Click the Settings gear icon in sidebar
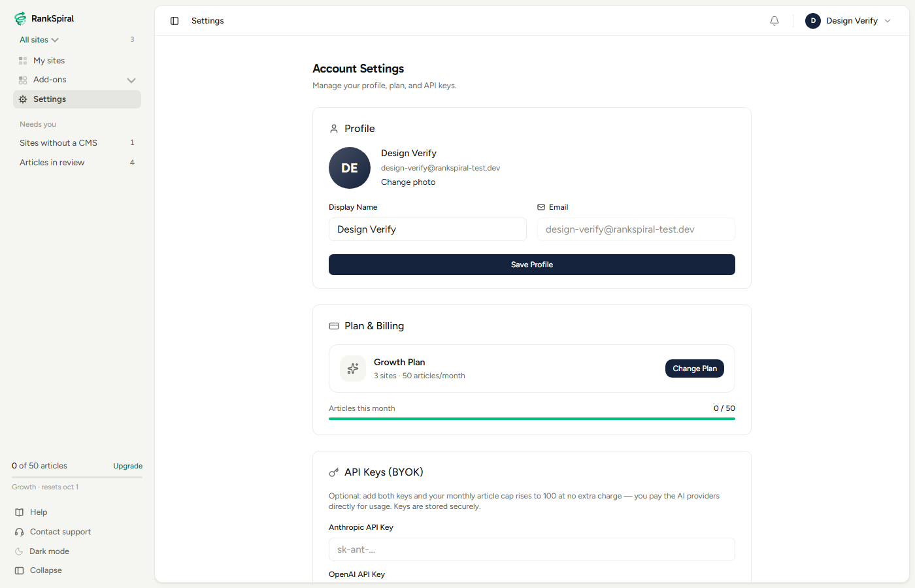 23,99
